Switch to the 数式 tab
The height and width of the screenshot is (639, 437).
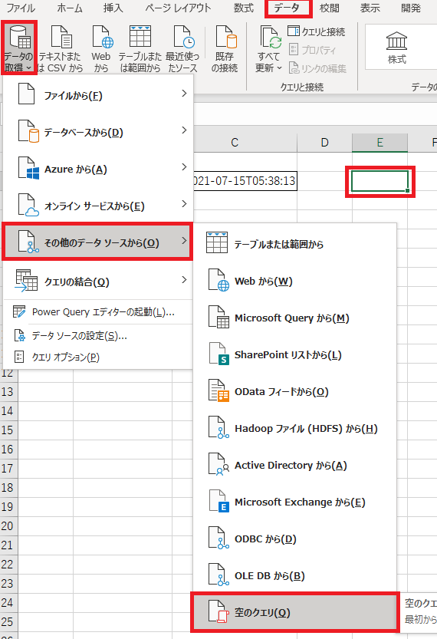click(244, 8)
